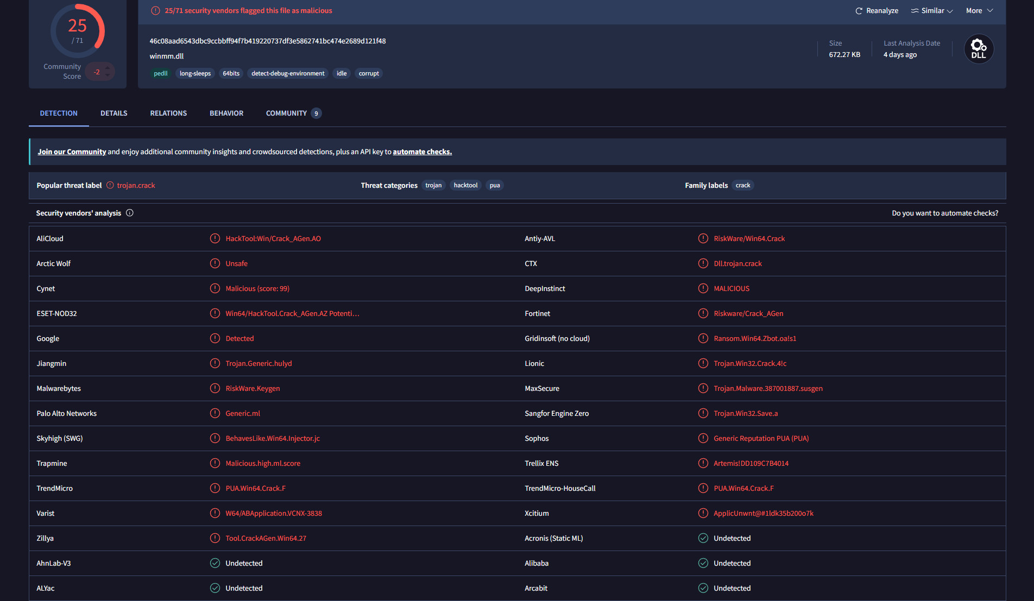Click 'Do you want to automate checks?'

[x=945, y=213]
